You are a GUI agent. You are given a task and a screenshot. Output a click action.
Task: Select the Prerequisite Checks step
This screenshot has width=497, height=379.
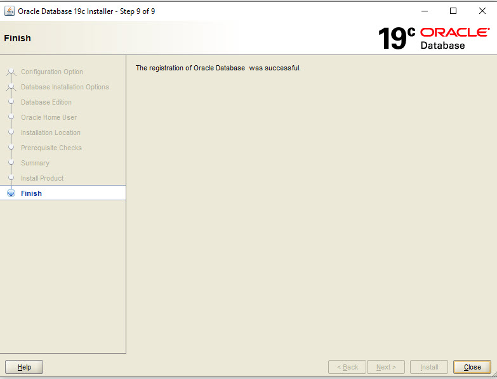51,148
